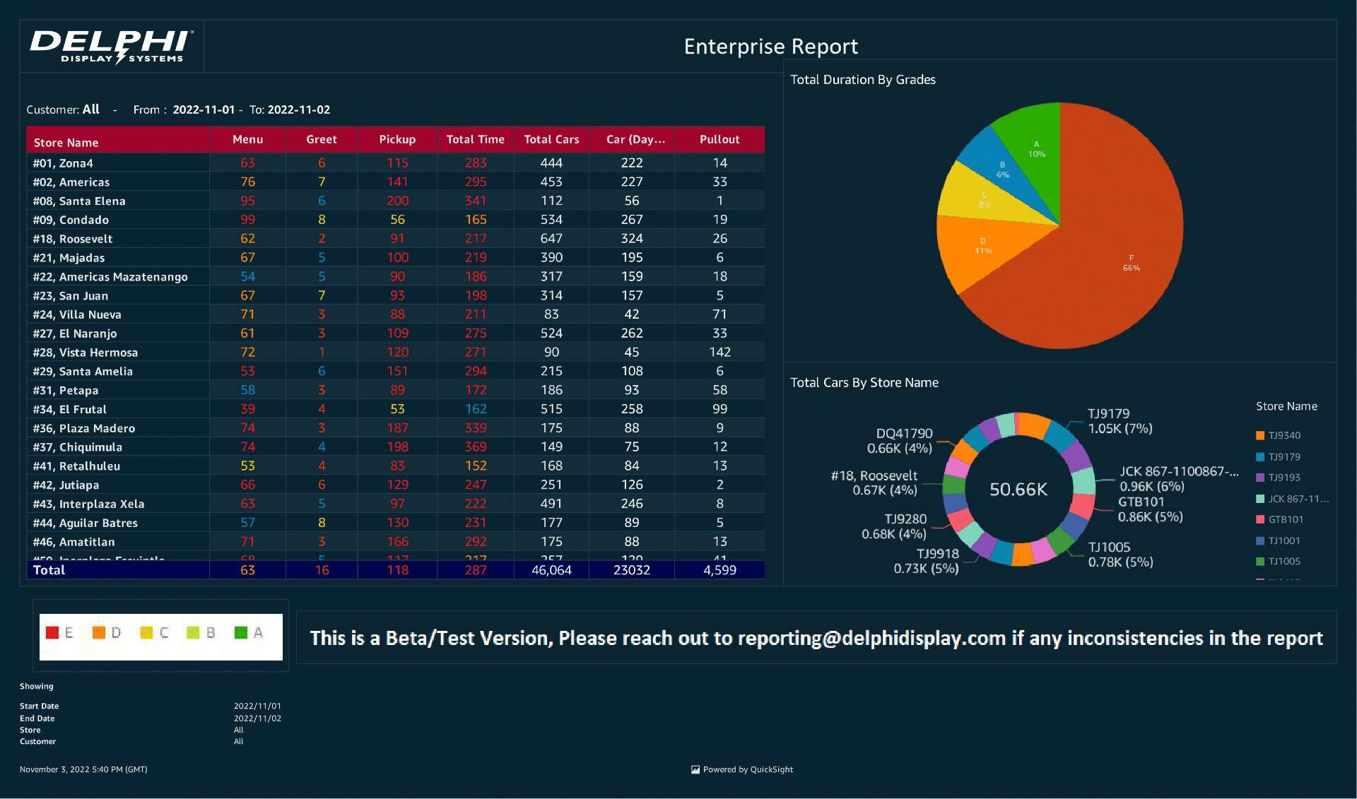Select the #37, Chiquimula store name
The height and width of the screenshot is (799, 1357).
(78, 447)
